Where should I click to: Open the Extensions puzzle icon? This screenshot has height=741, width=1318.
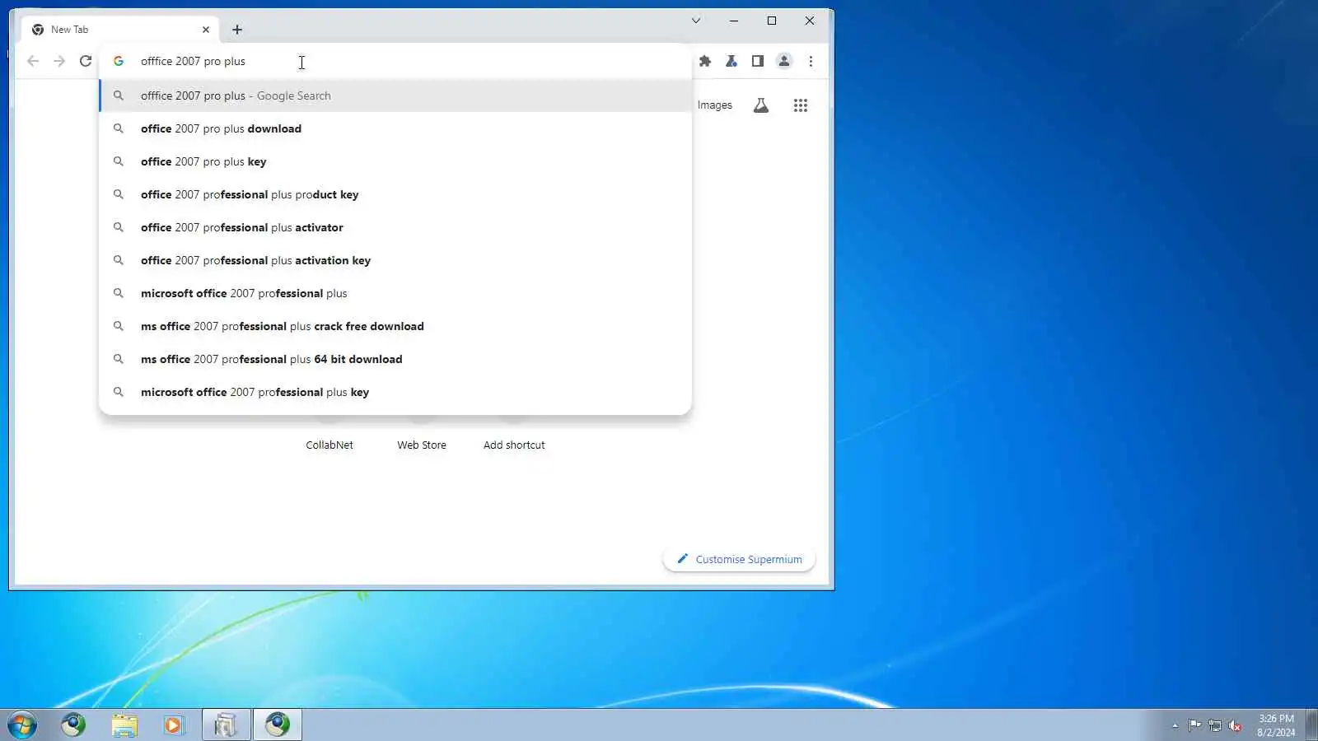click(x=705, y=61)
